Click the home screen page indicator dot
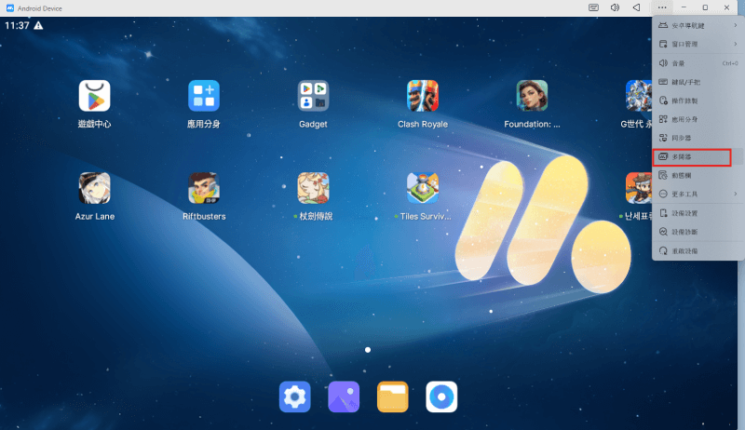 point(368,350)
